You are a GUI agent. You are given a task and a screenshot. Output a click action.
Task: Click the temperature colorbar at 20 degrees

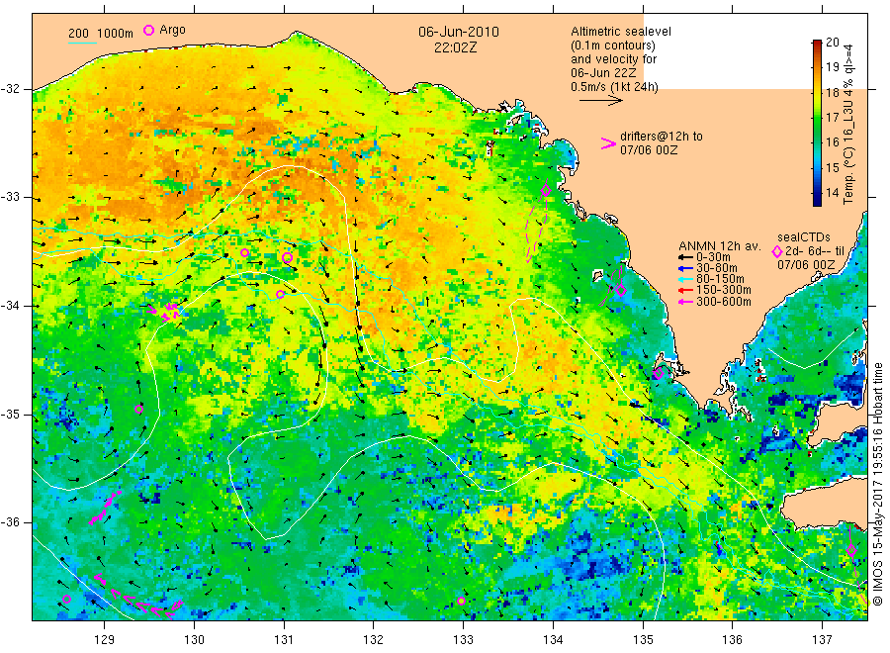point(817,43)
